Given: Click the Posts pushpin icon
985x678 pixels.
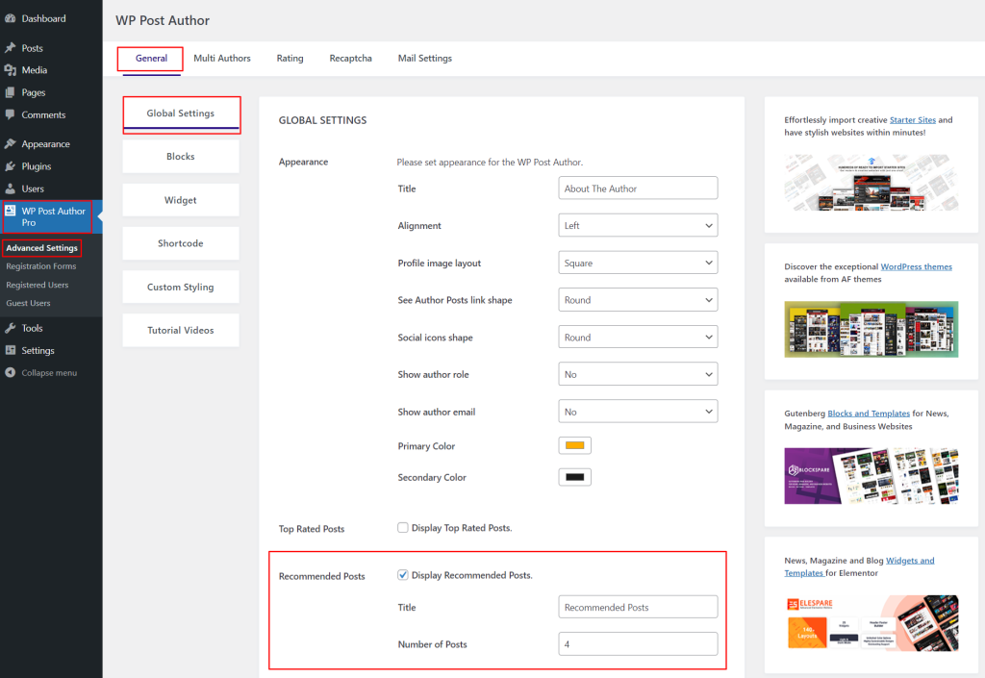Looking at the screenshot, I should 10,48.
